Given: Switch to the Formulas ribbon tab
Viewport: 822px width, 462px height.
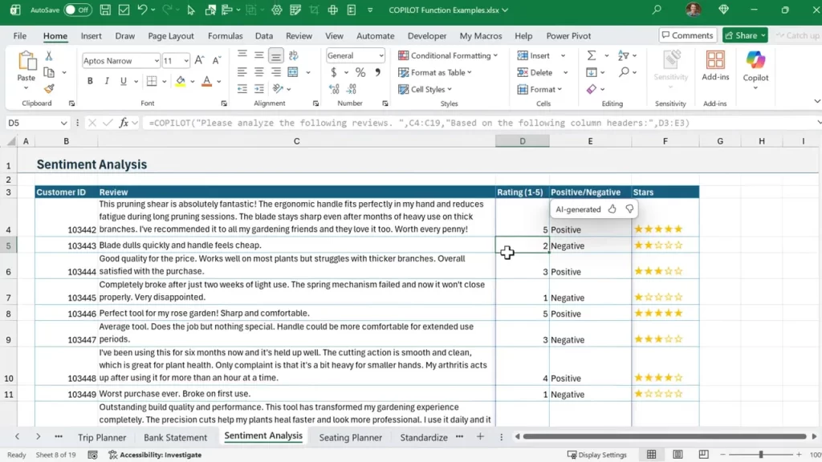Looking at the screenshot, I should pyautogui.click(x=225, y=35).
